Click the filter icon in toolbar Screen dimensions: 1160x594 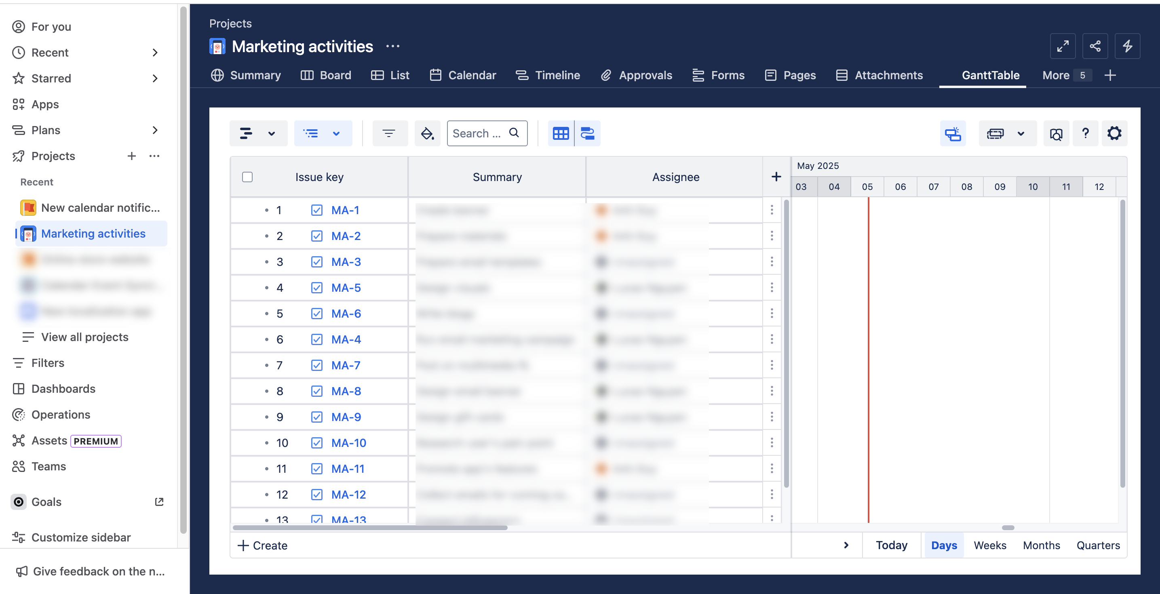[x=389, y=133]
